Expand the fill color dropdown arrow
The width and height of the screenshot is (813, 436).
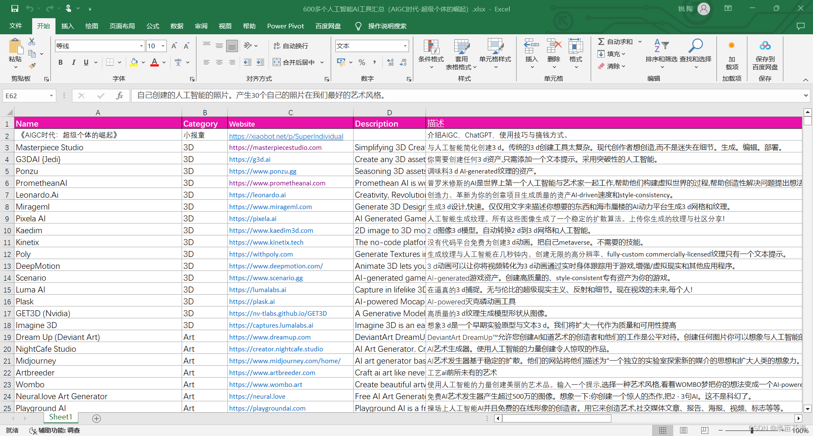pos(143,62)
